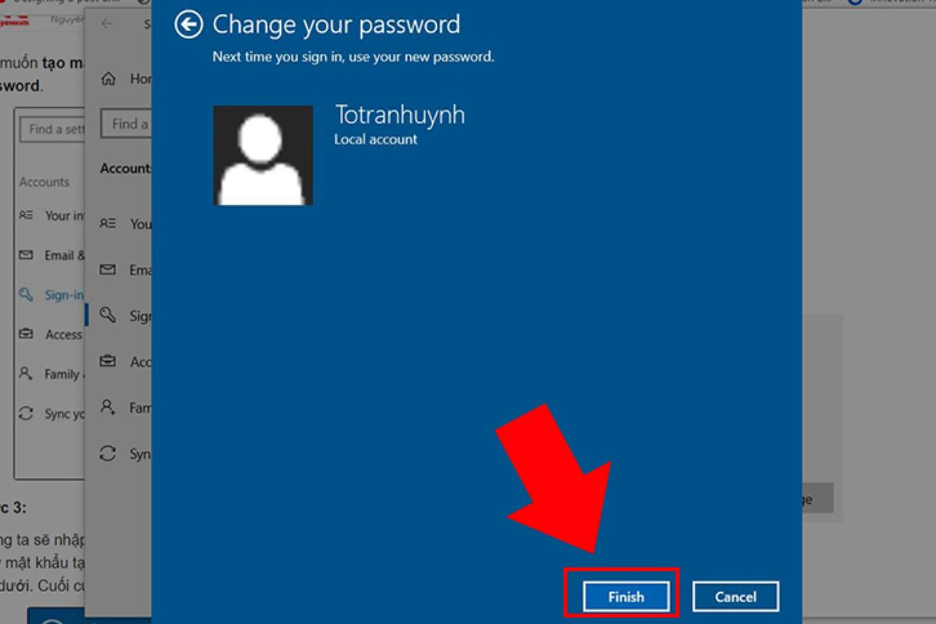Image resolution: width=936 pixels, height=624 pixels.
Task: Select the background Email envelope icon
Action: (27, 255)
